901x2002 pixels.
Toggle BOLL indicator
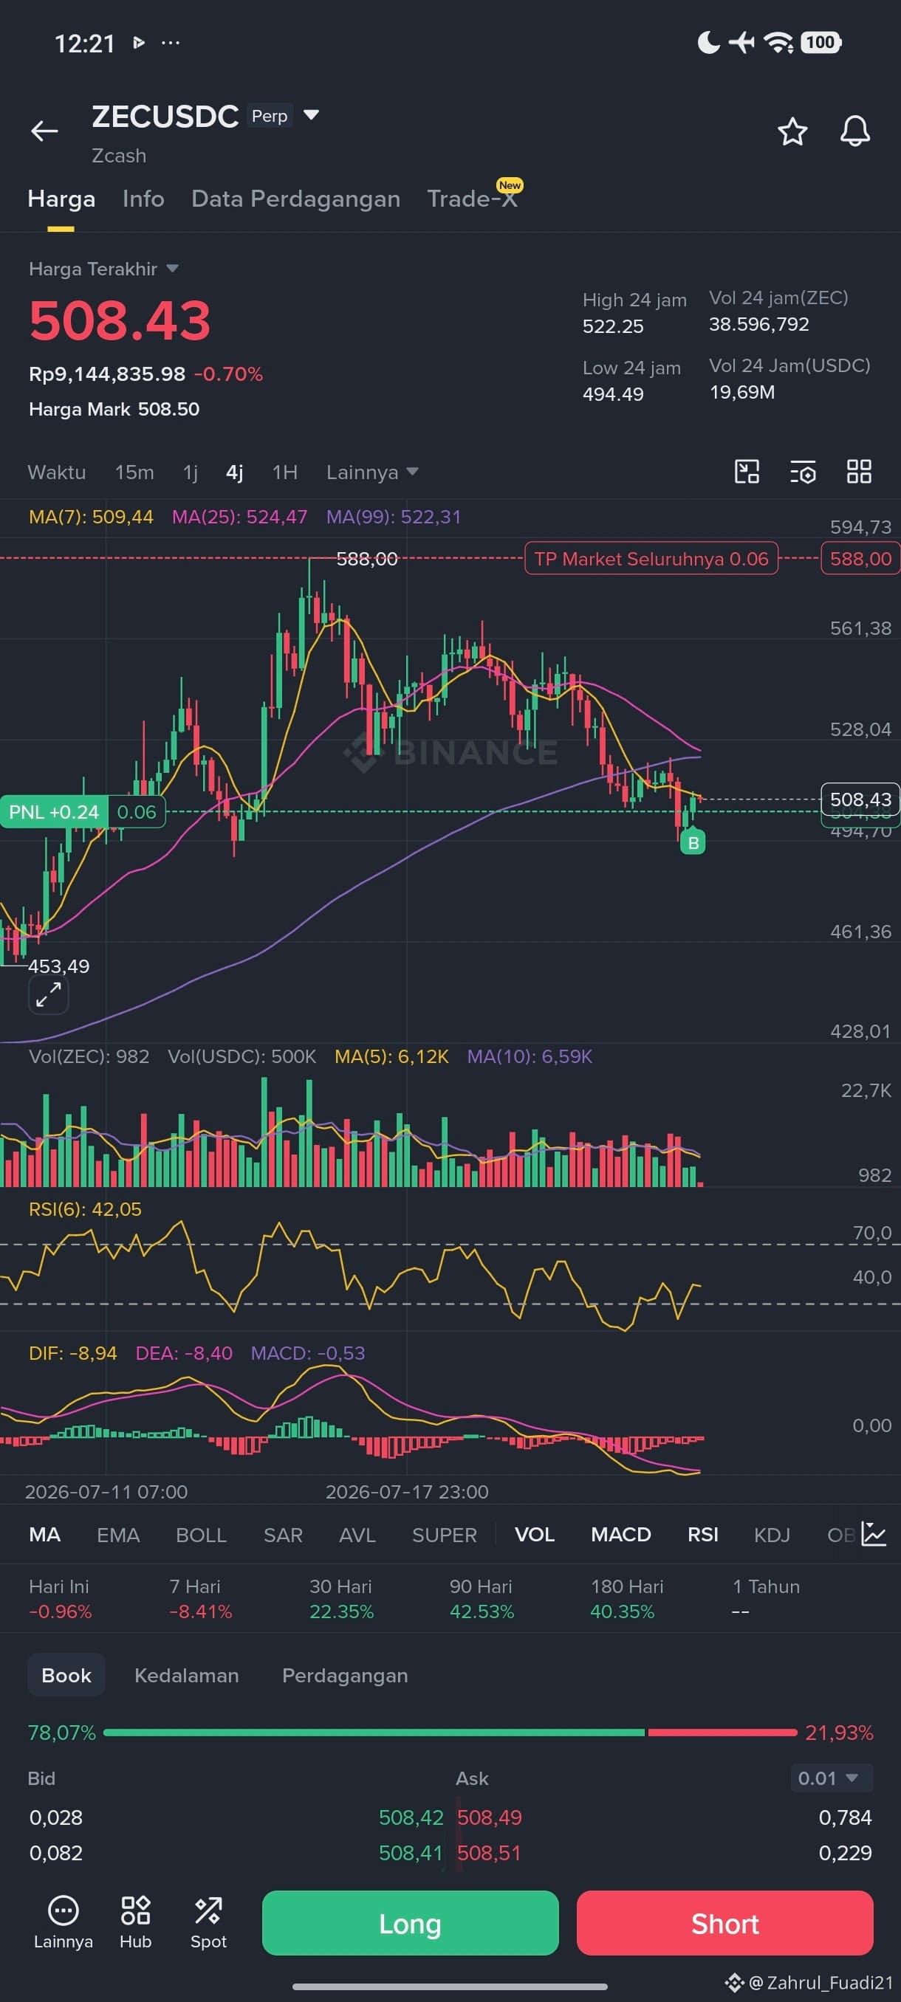202,1535
